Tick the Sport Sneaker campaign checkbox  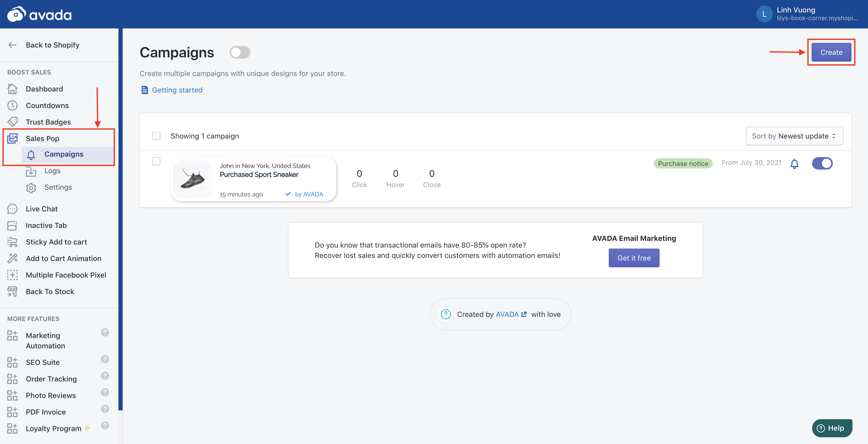click(x=156, y=161)
